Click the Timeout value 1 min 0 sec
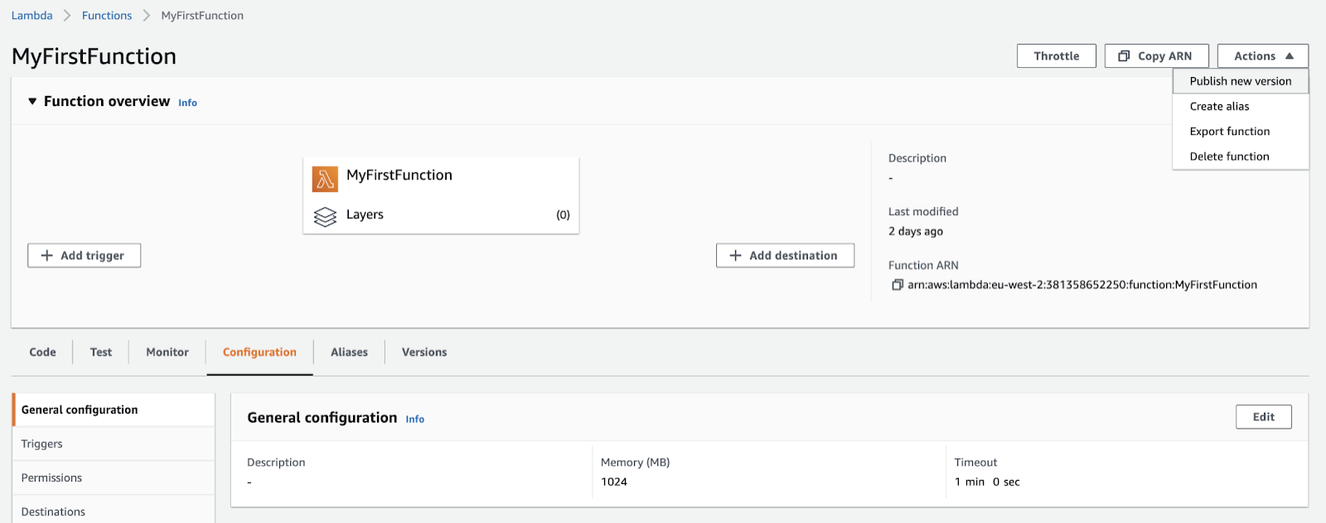 point(987,482)
